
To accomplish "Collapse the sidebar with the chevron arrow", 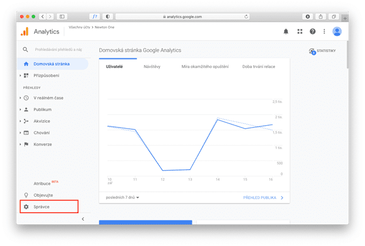I will coord(83,219).
